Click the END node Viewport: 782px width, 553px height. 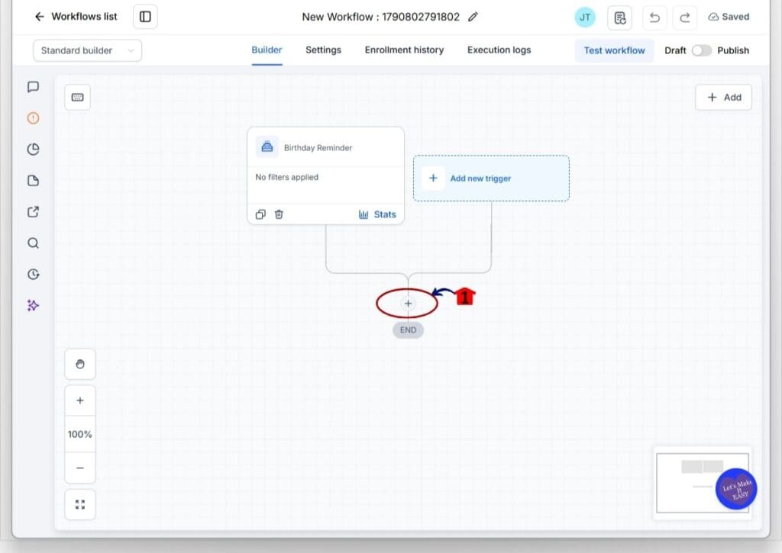coord(408,330)
